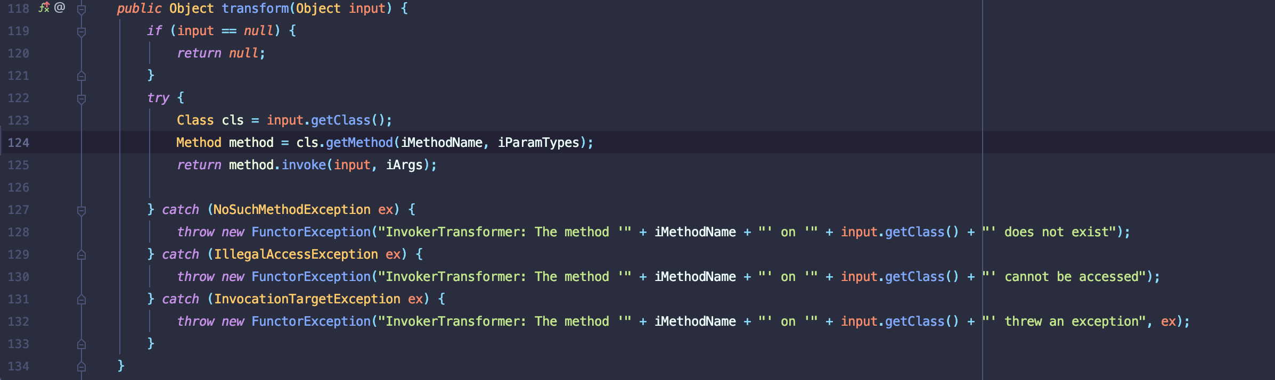Collapse the if block on line 119
1275x380 pixels.
(x=81, y=32)
